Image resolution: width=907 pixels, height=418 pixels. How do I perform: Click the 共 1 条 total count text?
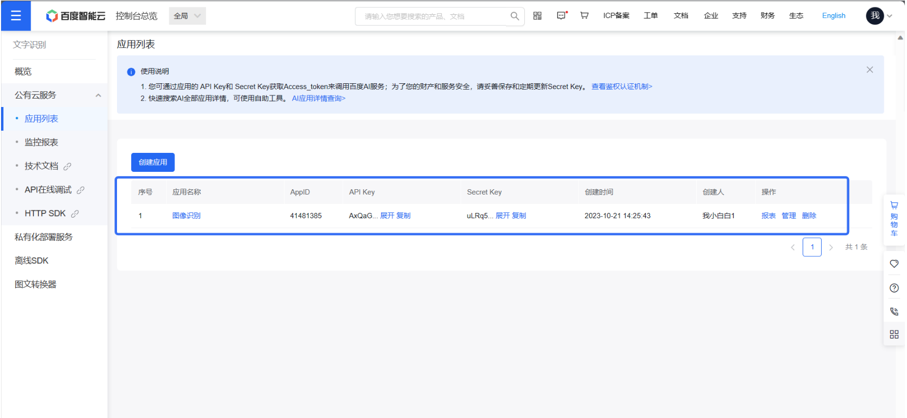pyautogui.click(x=856, y=247)
